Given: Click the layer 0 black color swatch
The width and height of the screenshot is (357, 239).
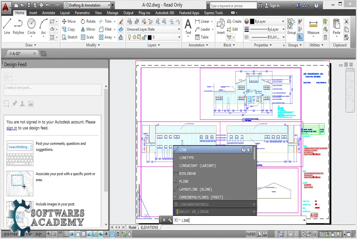Looking at the screenshot, I should [x=150, y=37].
